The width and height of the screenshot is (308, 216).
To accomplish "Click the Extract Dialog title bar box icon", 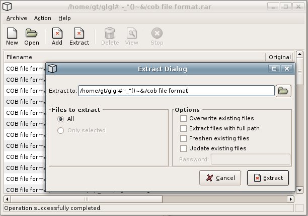I will point(52,69).
